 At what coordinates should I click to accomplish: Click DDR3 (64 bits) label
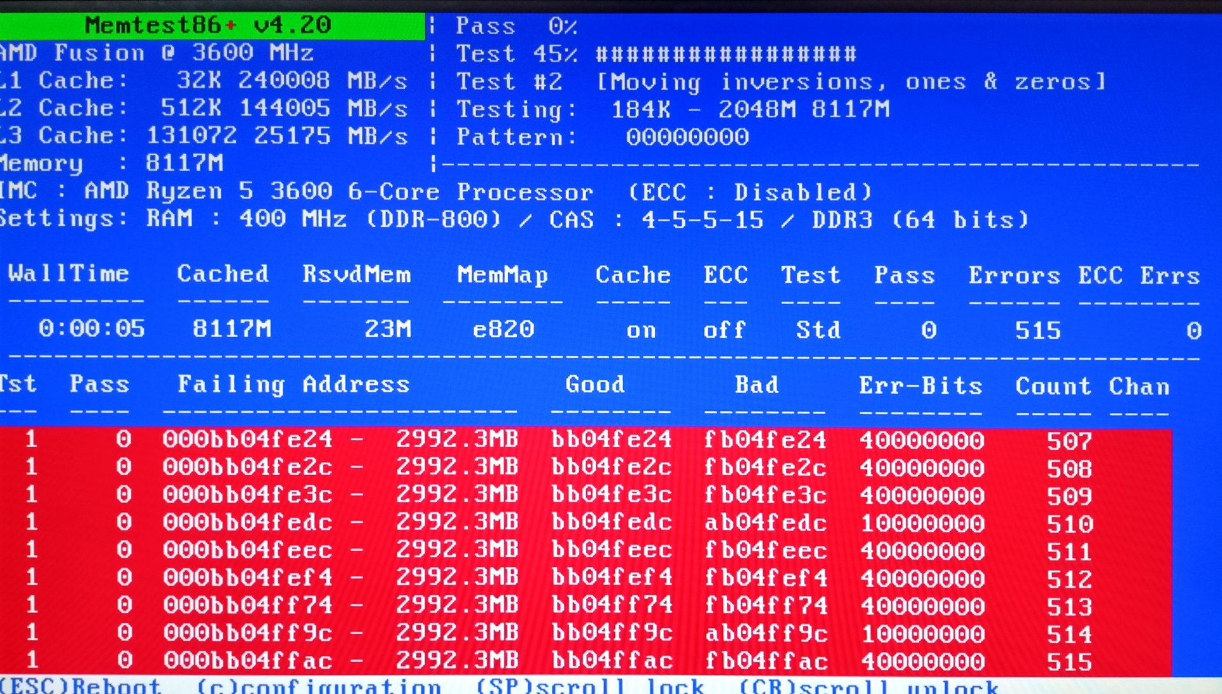point(920,220)
